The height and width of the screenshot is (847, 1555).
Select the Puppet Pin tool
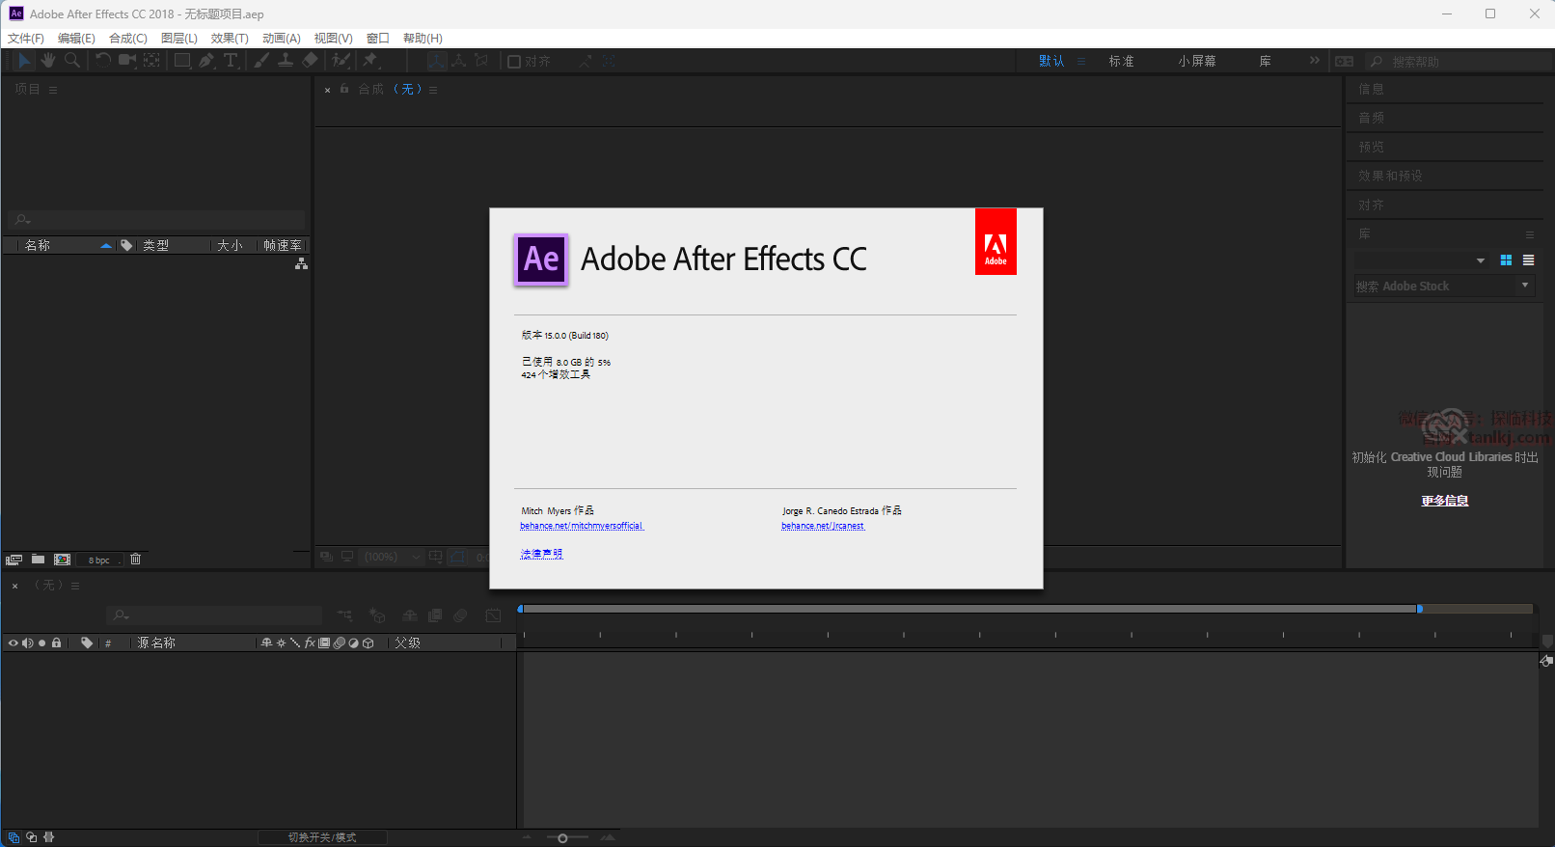click(x=369, y=61)
